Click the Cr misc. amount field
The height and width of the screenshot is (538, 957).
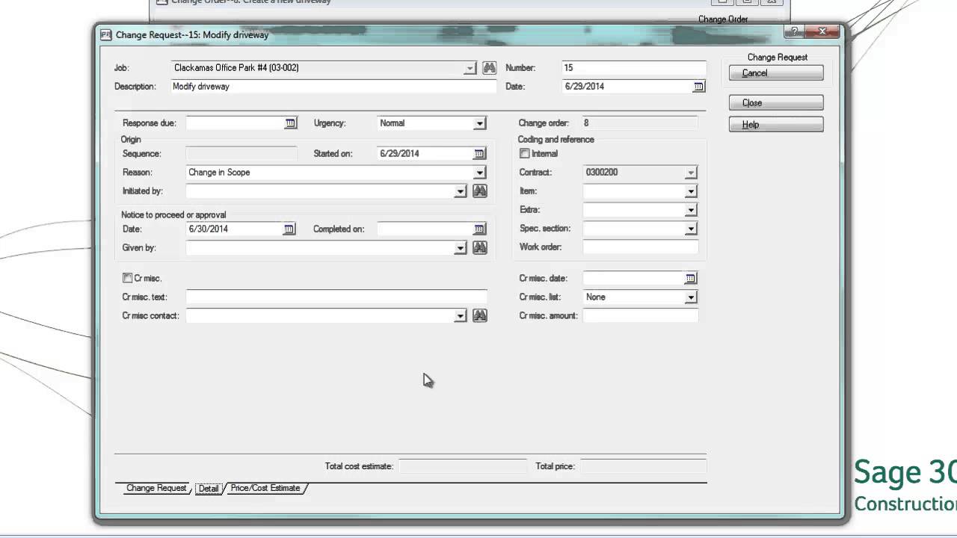(640, 316)
